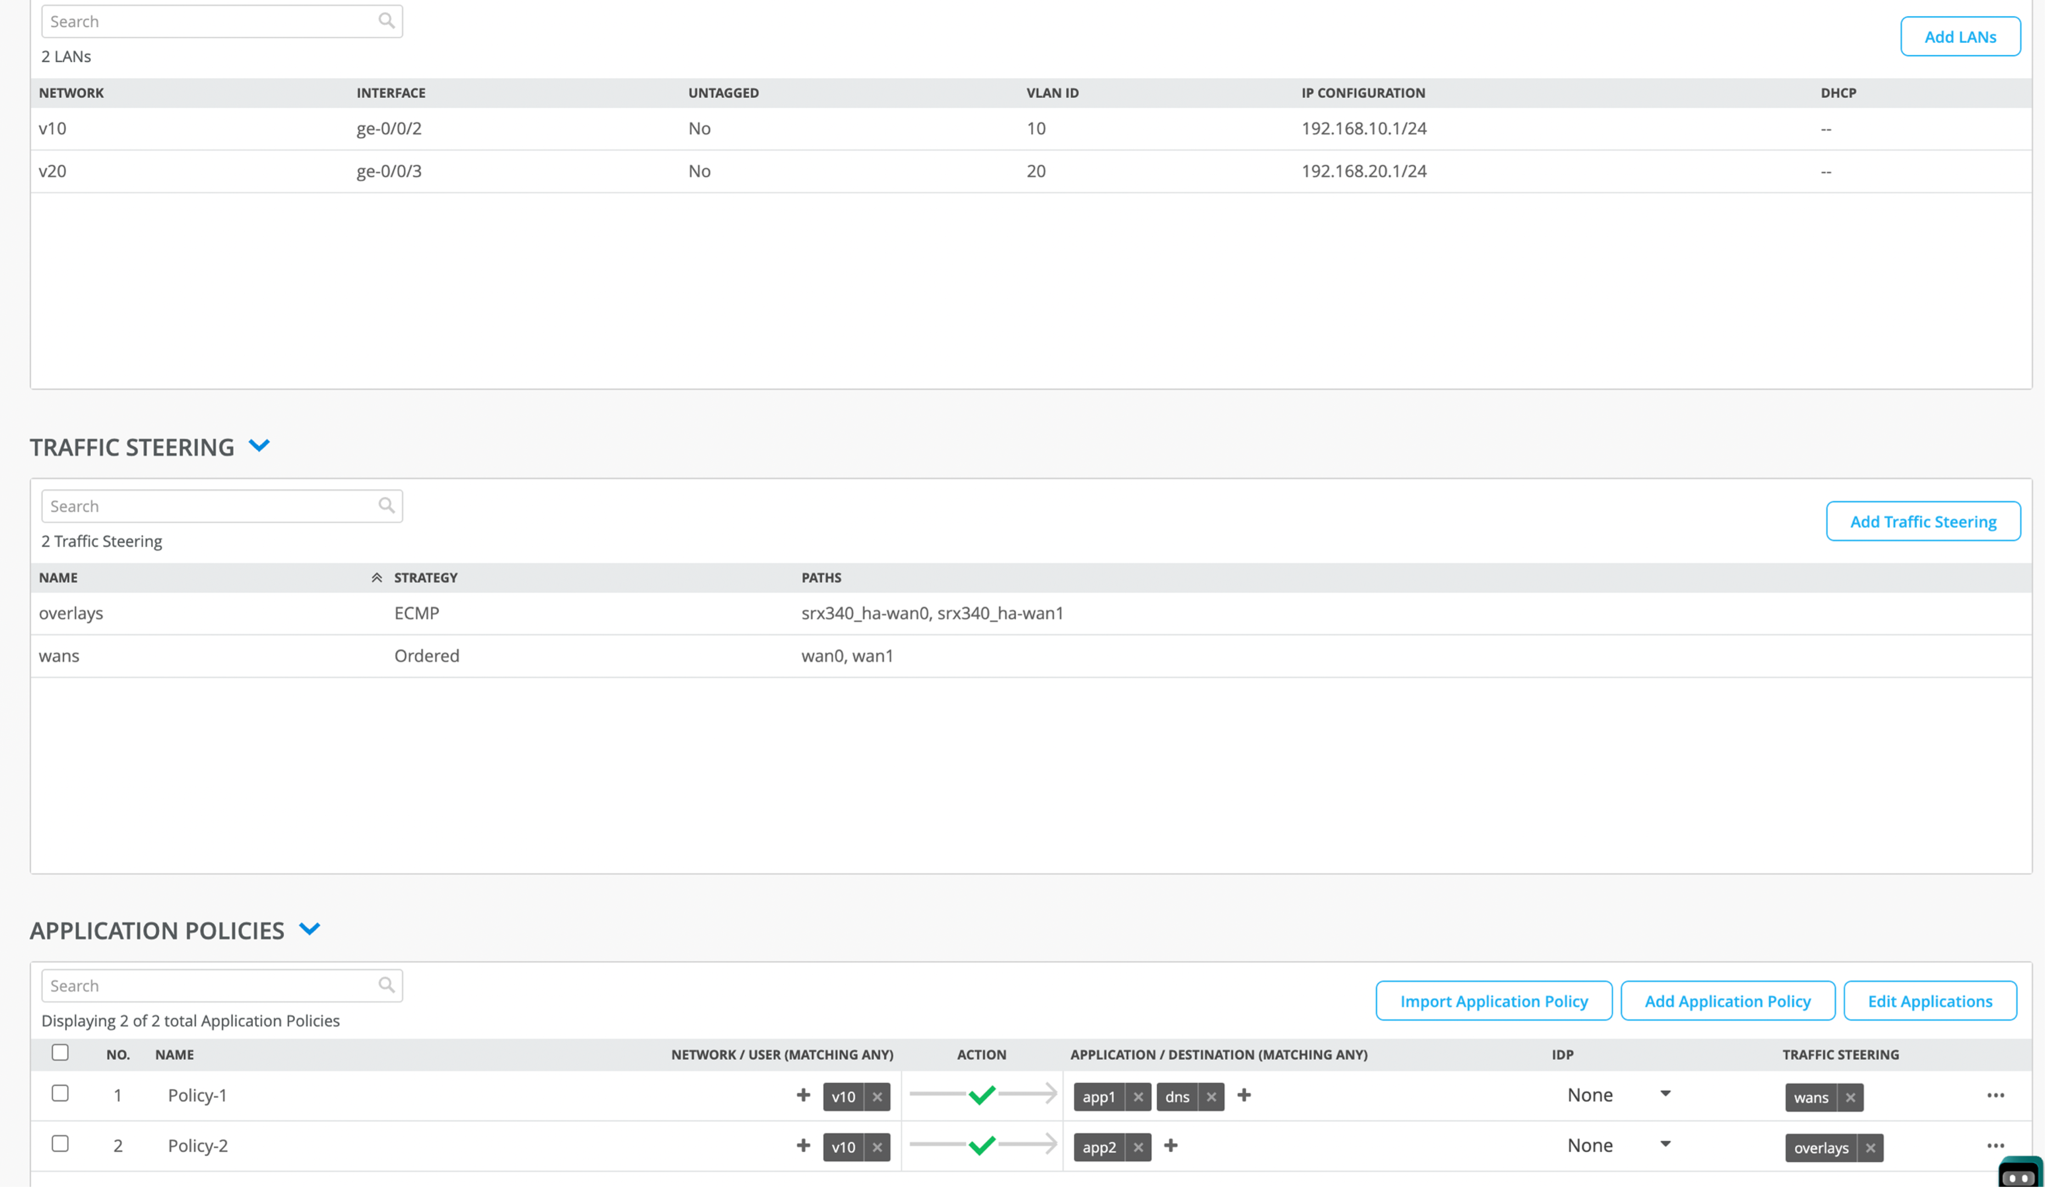Sort traffic steering by Name column
Screen dimensions: 2048x1189
[x=58, y=577]
